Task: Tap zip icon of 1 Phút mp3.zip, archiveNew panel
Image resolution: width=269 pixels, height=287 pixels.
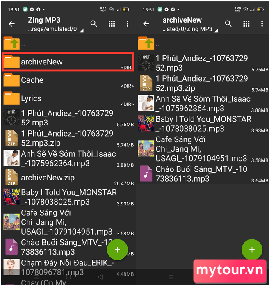Action: 146,83
